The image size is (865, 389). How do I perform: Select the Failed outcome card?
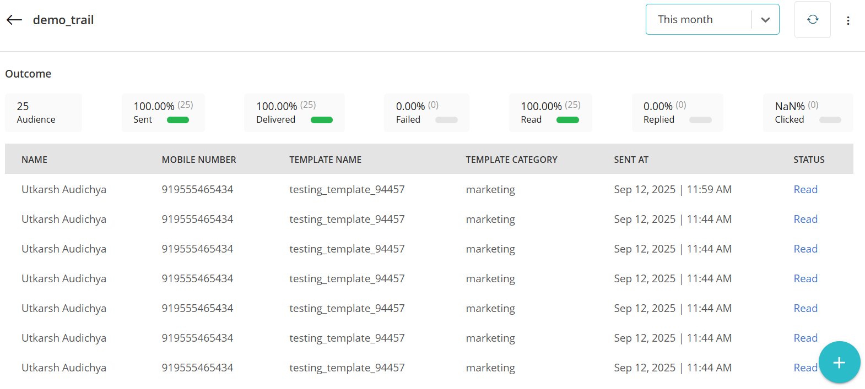pos(426,113)
